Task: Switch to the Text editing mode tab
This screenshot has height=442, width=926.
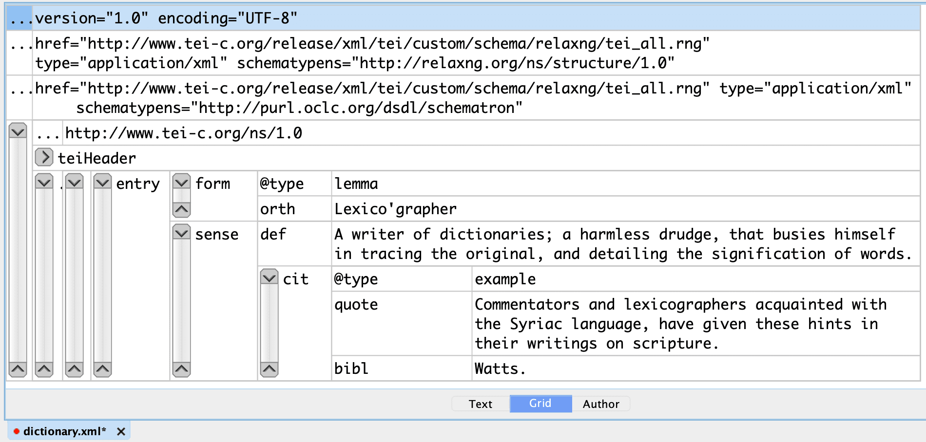Action: click(x=480, y=404)
